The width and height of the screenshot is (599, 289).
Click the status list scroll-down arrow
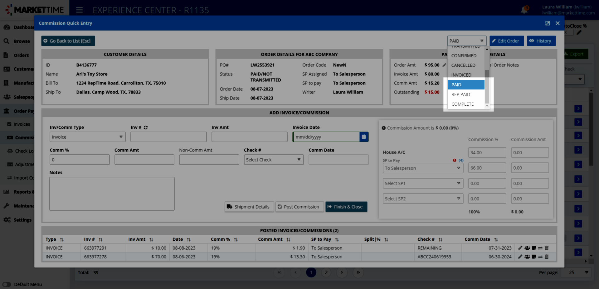[487, 106]
